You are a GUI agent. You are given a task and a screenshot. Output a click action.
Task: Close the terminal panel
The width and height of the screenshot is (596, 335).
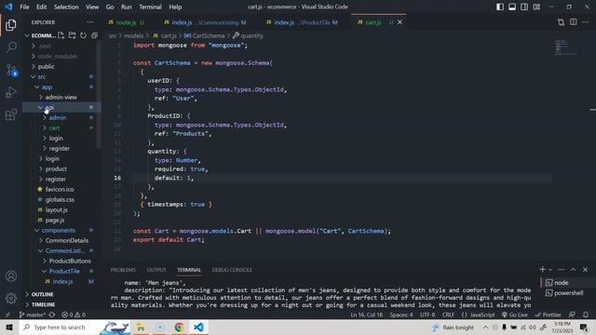pyautogui.click(x=586, y=270)
